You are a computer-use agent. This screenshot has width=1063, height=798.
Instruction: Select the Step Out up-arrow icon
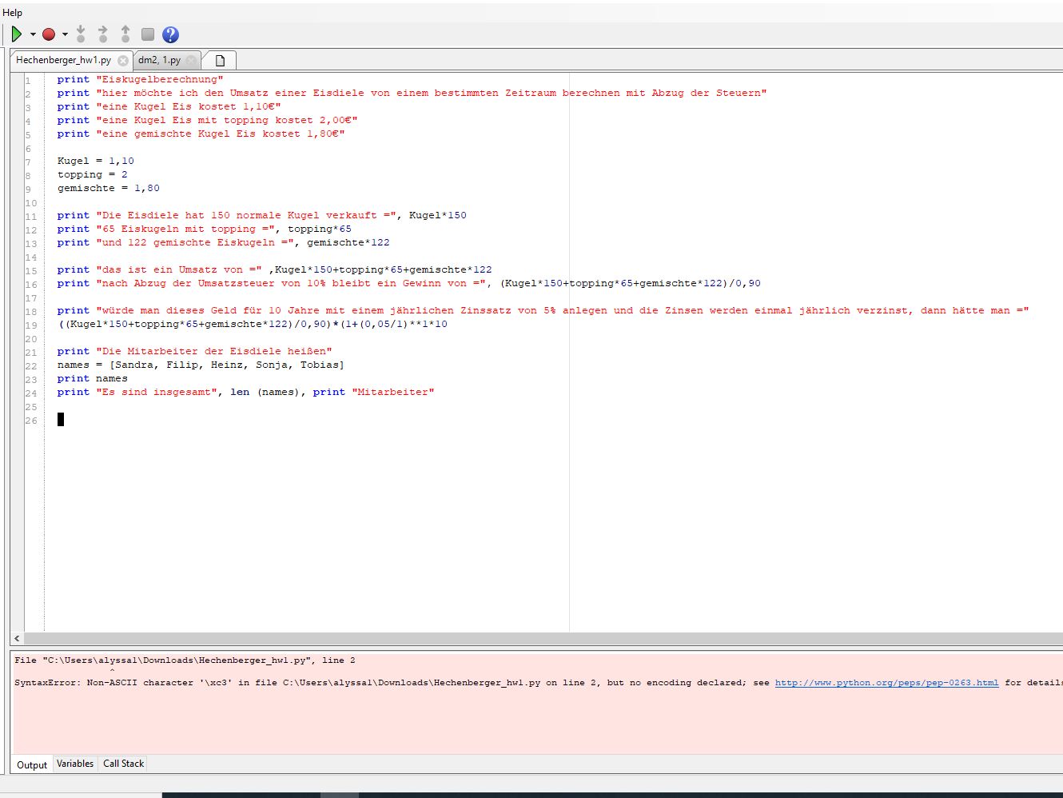pyautogui.click(x=125, y=34)
